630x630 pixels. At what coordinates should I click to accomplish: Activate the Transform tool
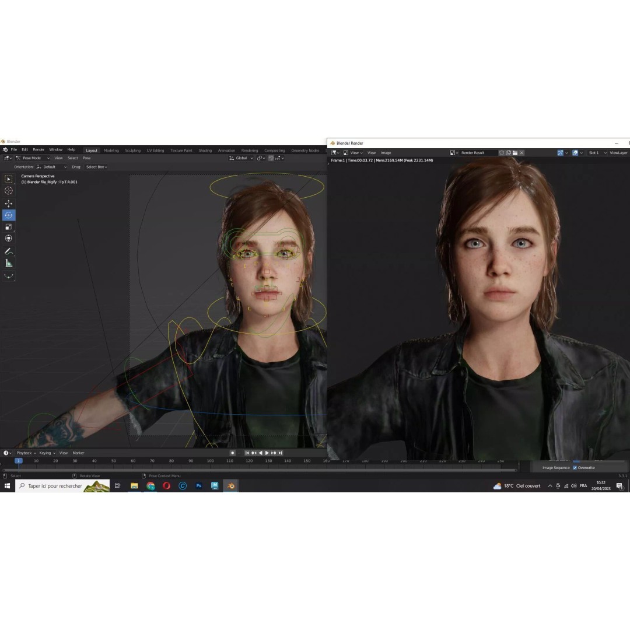click(8, 238)
